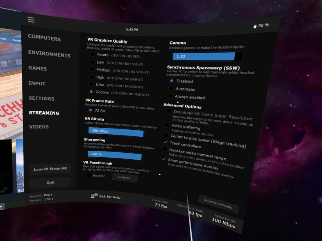Adjust the VR Bitrate 400 Mbps slider
This screenshot has width=322, height=241.
pos(116,132)
